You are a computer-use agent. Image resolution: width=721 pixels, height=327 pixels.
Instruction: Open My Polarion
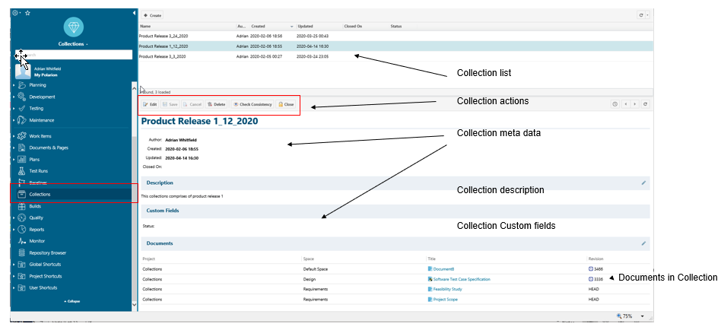[46, 75]
